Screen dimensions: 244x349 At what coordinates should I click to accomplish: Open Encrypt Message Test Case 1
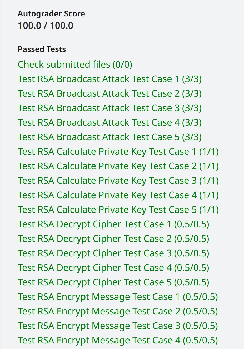[x=118, y=297]
